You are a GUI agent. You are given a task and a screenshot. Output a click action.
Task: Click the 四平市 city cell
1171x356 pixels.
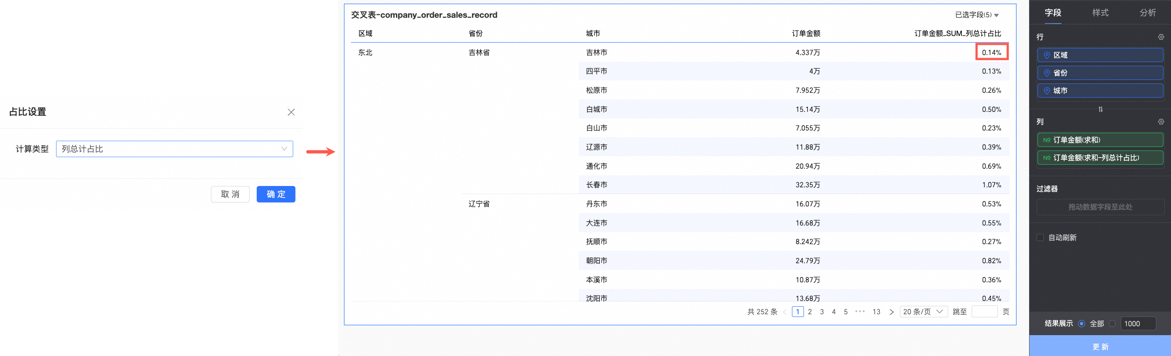597,71
